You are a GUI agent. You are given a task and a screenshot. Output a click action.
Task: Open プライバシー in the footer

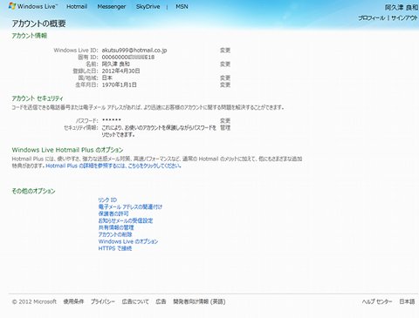[103, 301]
